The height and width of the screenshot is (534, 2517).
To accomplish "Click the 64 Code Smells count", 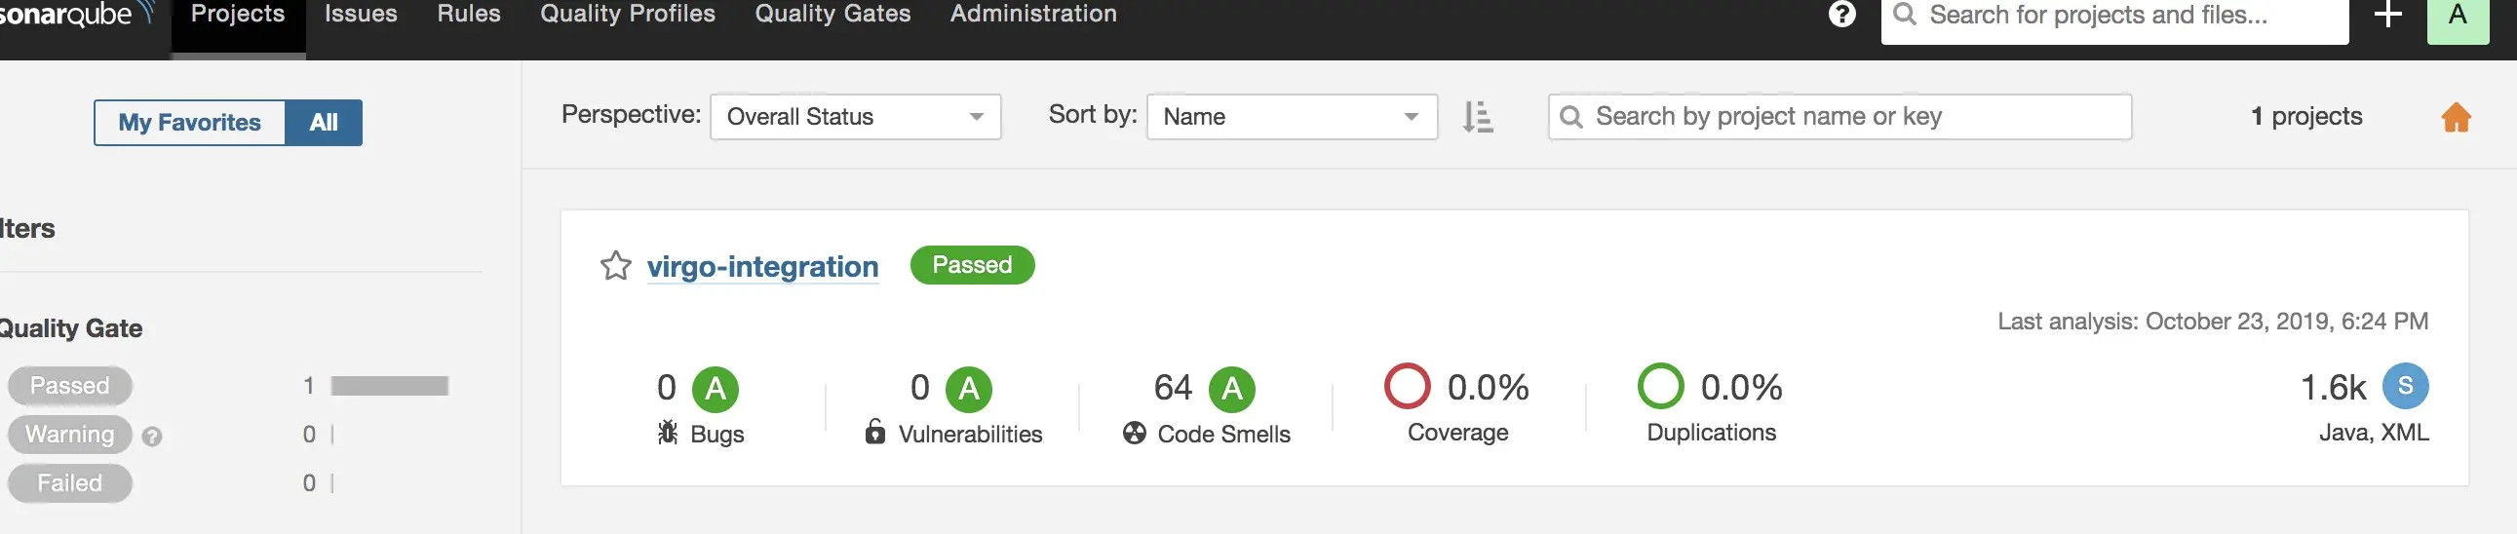I will [x=1173, y=389].
